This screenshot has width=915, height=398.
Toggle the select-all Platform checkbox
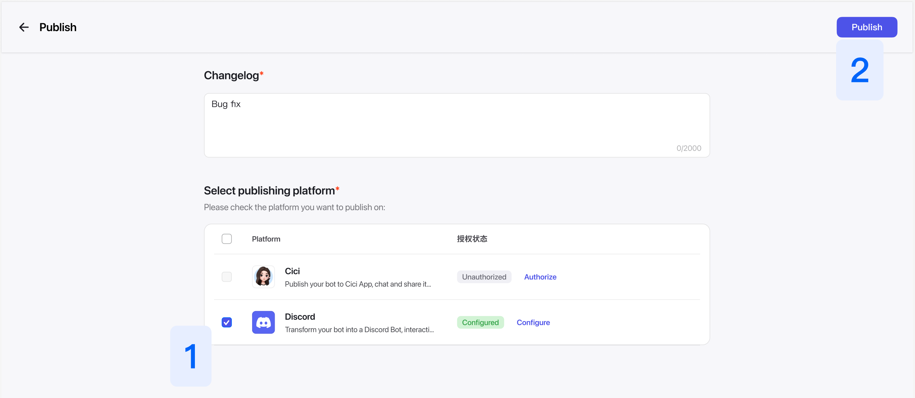227,239
